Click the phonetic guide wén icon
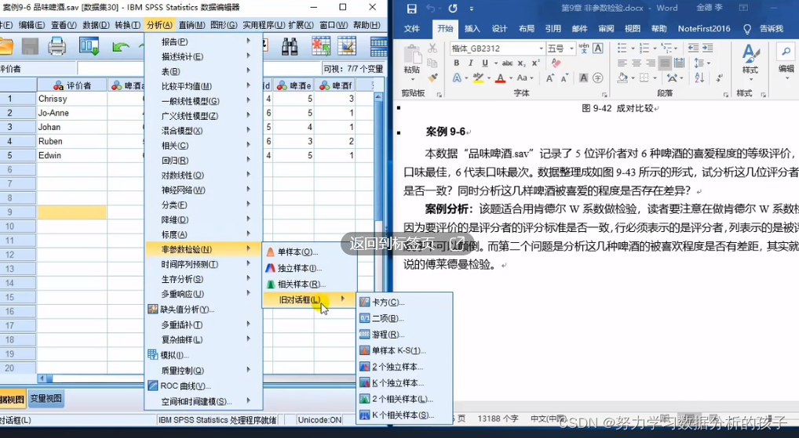799x438 pixels. [x=584, y=49]
